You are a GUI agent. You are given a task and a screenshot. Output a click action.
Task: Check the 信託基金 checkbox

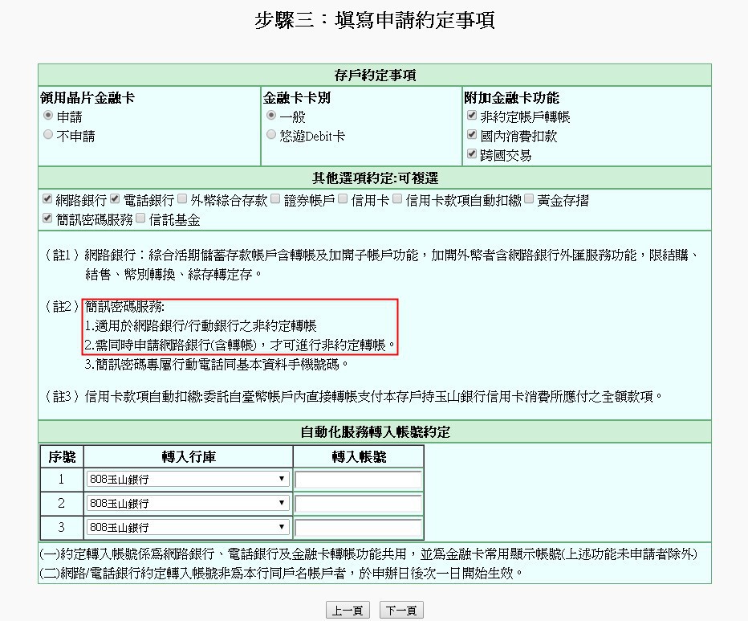point(140,219)
